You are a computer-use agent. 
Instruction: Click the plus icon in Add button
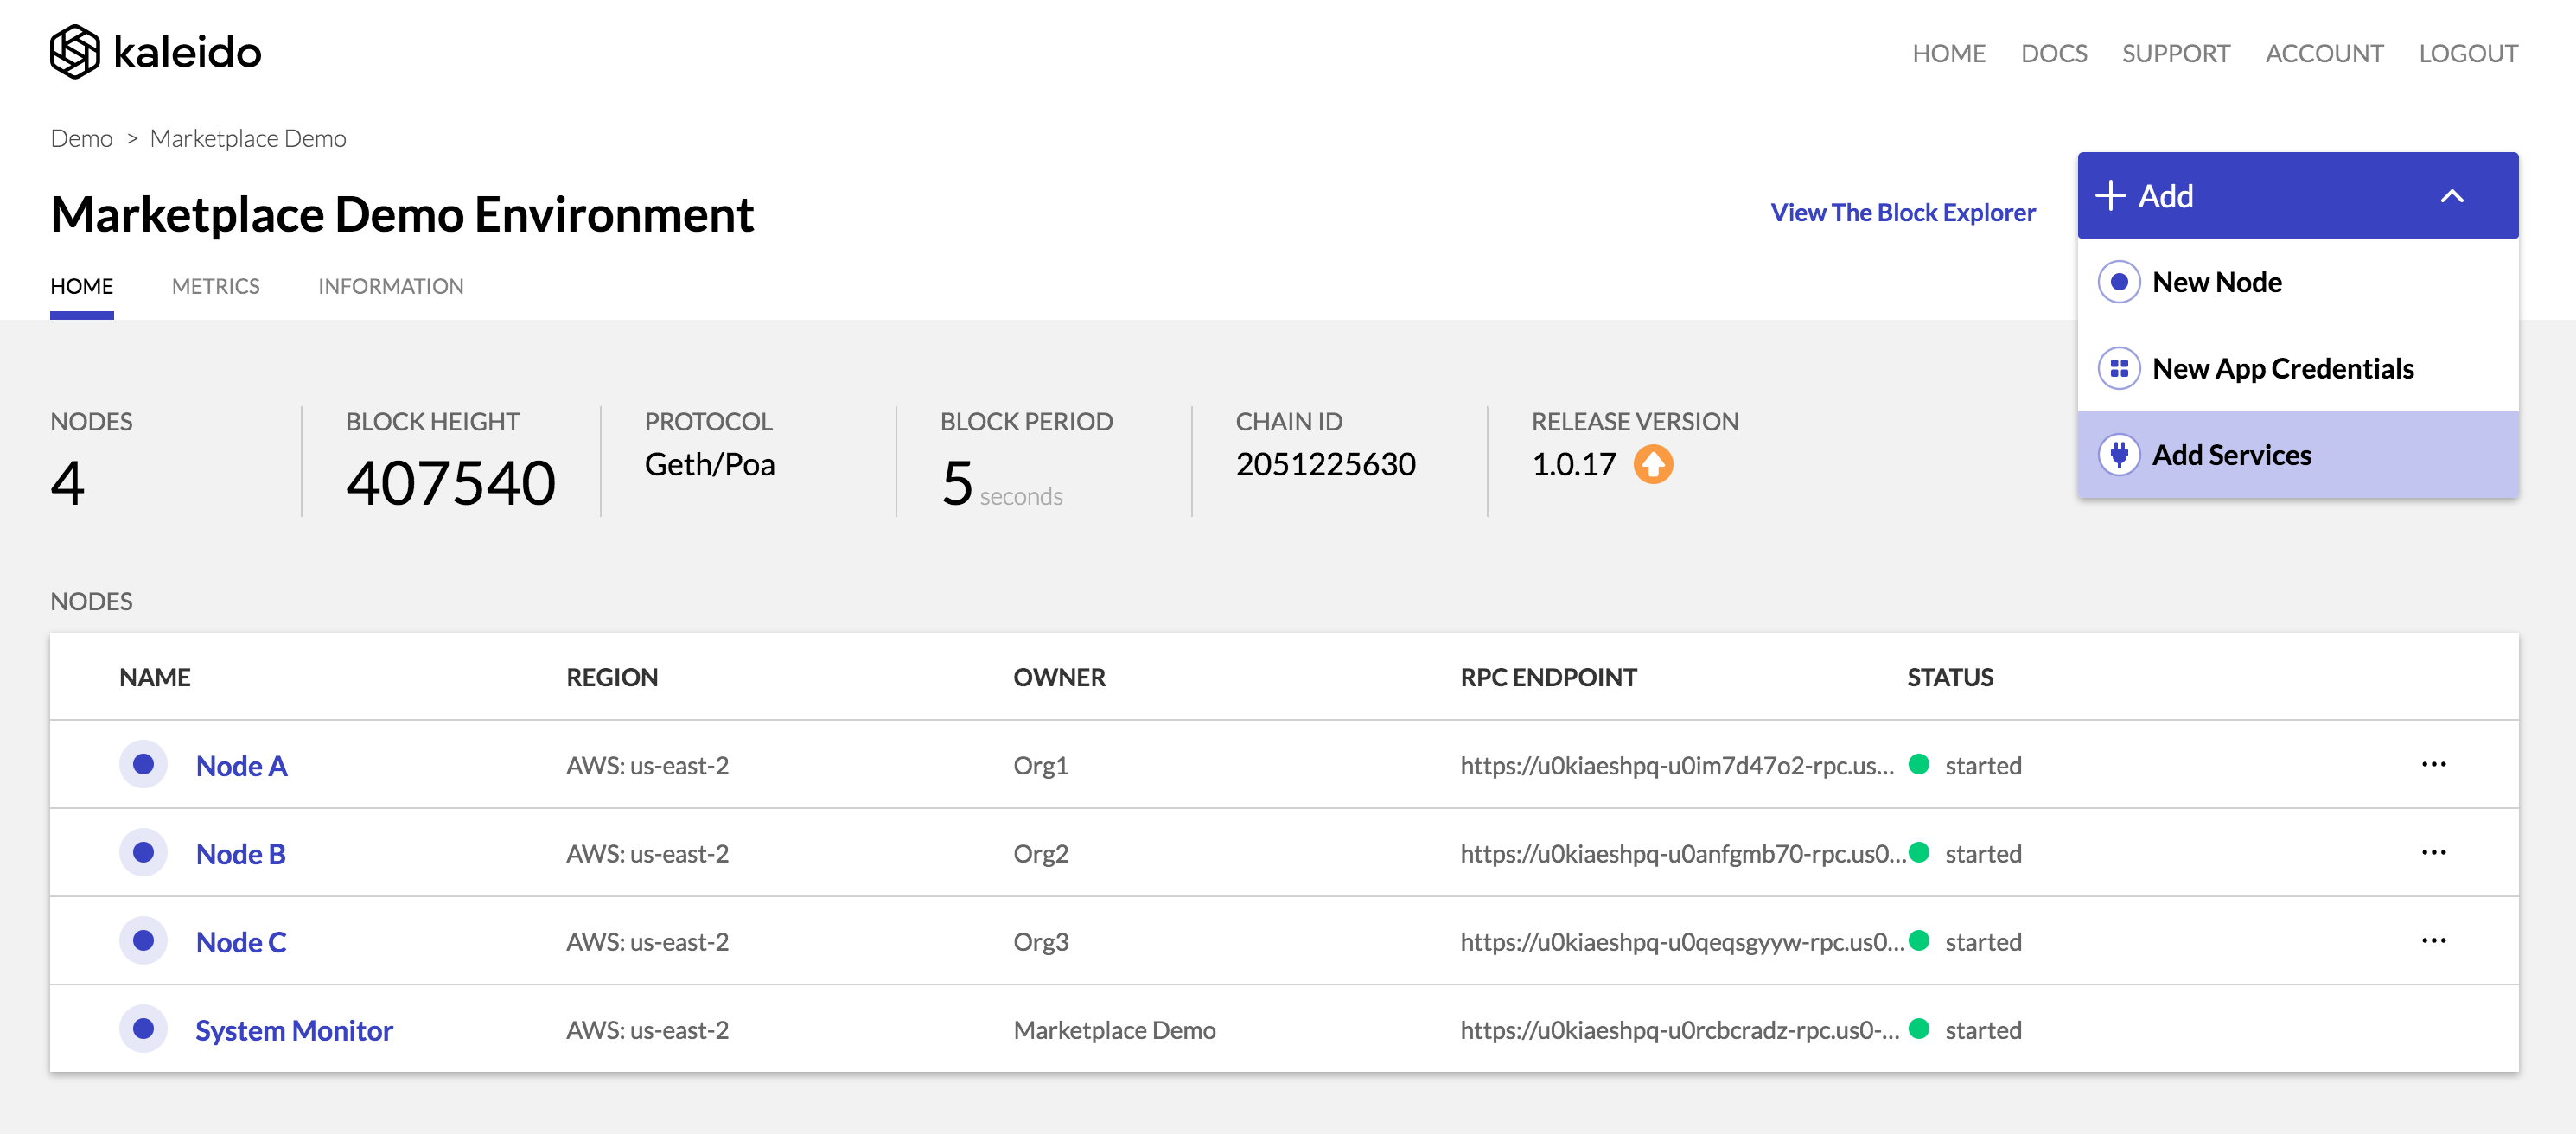2110,196
